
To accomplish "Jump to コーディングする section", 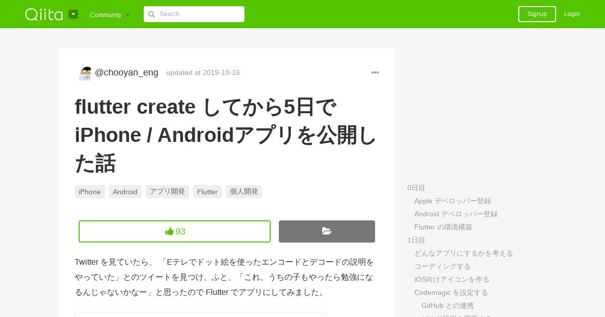I will pyautogui.click(x=443, y=266).
